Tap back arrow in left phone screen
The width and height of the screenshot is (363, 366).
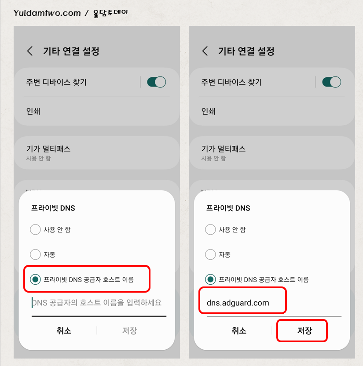click(30, 51)
